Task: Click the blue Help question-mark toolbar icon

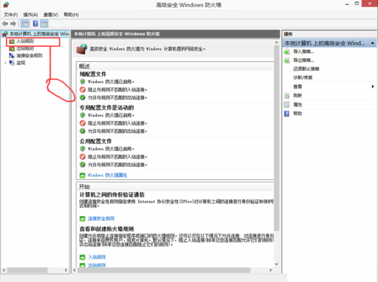Action: pyautogui.click(x=36, y=23)
